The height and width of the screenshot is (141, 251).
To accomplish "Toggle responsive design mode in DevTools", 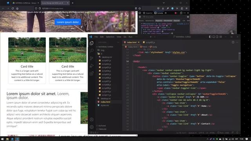I will [x=181, y=13].
